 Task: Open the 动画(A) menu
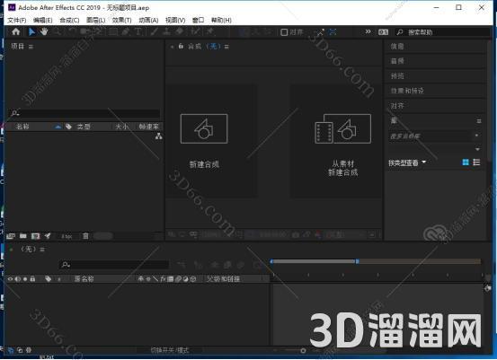[148, 21]
